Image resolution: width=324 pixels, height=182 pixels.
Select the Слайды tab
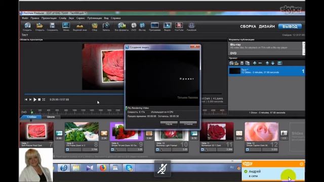31,117
